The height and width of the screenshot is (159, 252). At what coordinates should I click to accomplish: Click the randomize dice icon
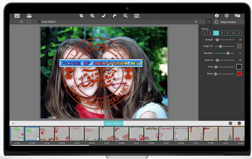237,16
